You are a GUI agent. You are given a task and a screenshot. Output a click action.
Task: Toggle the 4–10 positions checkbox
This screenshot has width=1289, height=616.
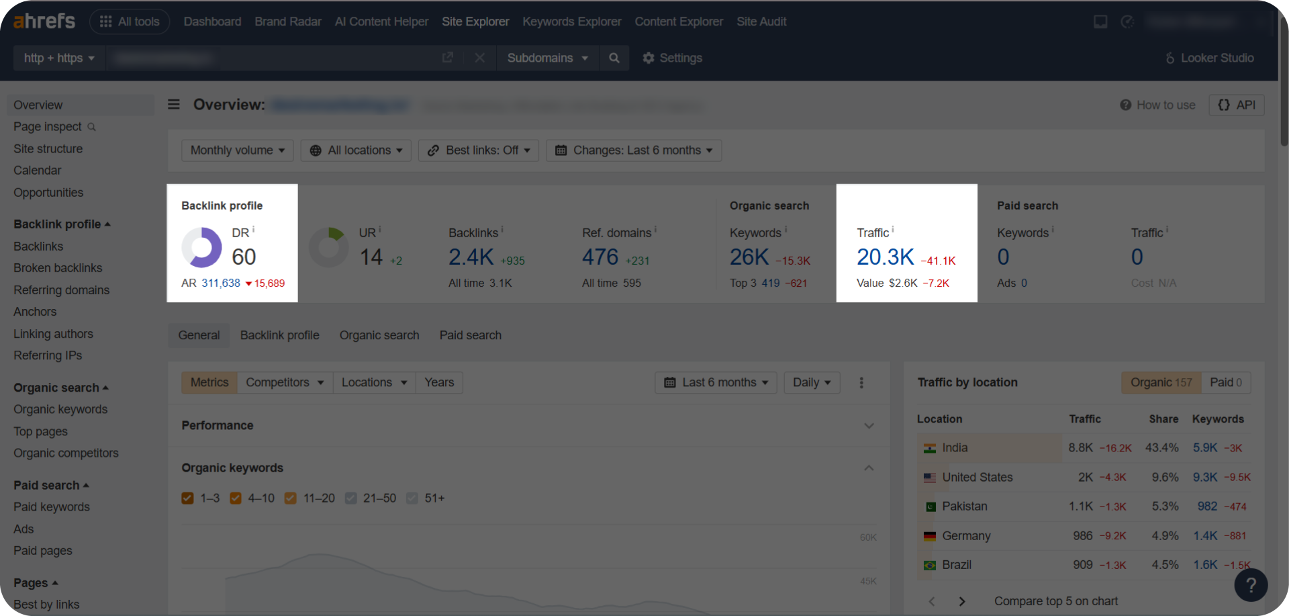pos(236,498)
